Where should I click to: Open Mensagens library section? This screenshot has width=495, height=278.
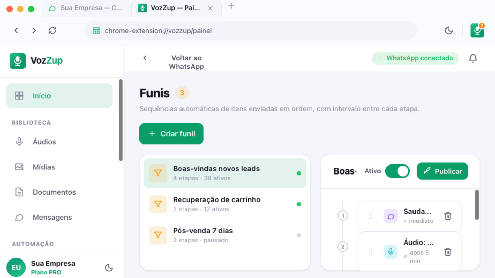(x=59, y=218)
